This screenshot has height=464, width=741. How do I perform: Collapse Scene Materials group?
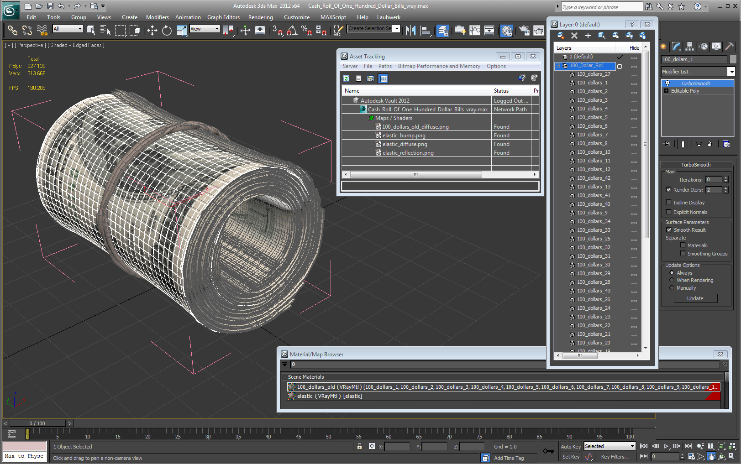pos(285,377)
